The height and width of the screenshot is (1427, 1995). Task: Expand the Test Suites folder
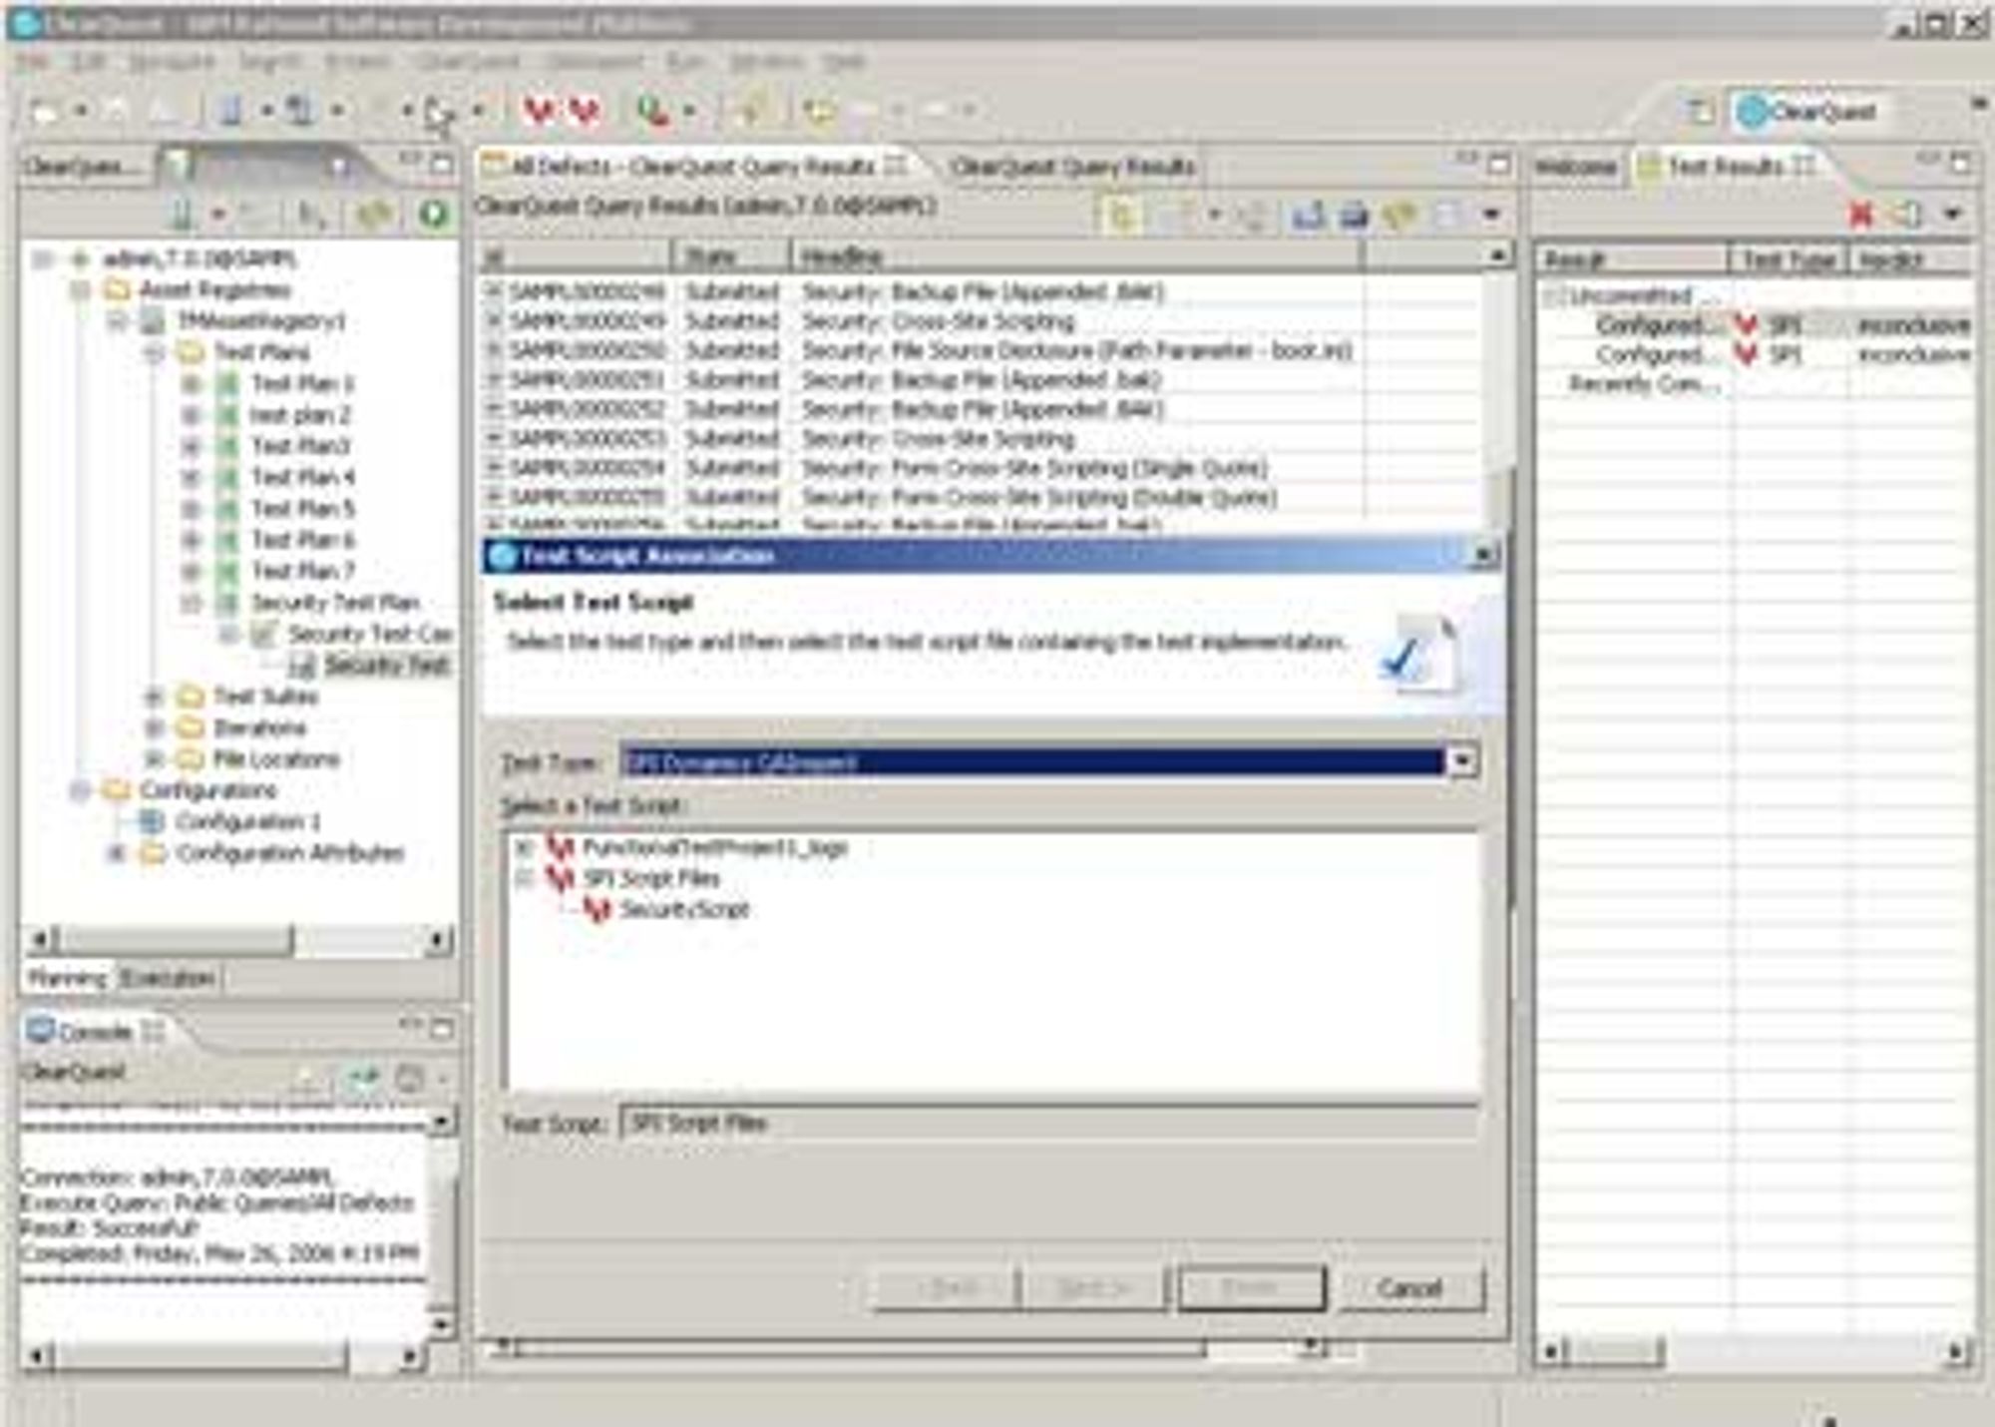[155, 697]
